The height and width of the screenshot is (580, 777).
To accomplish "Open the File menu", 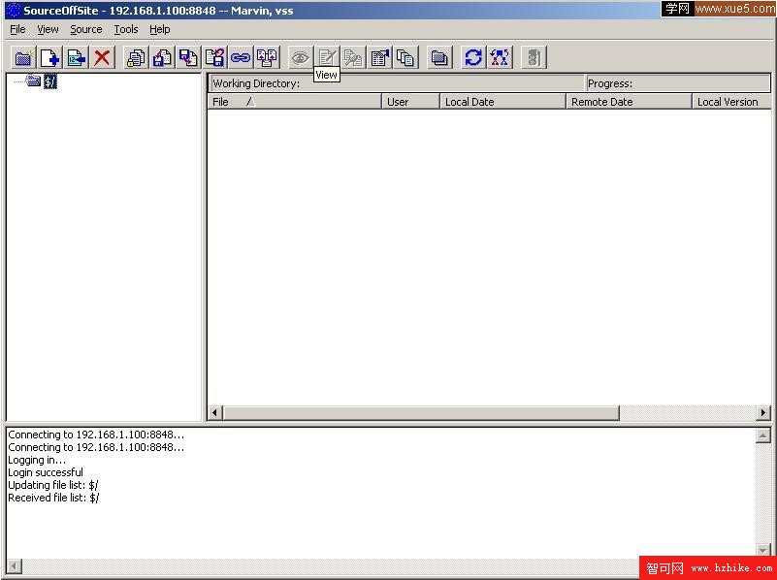I will (17, 30).
